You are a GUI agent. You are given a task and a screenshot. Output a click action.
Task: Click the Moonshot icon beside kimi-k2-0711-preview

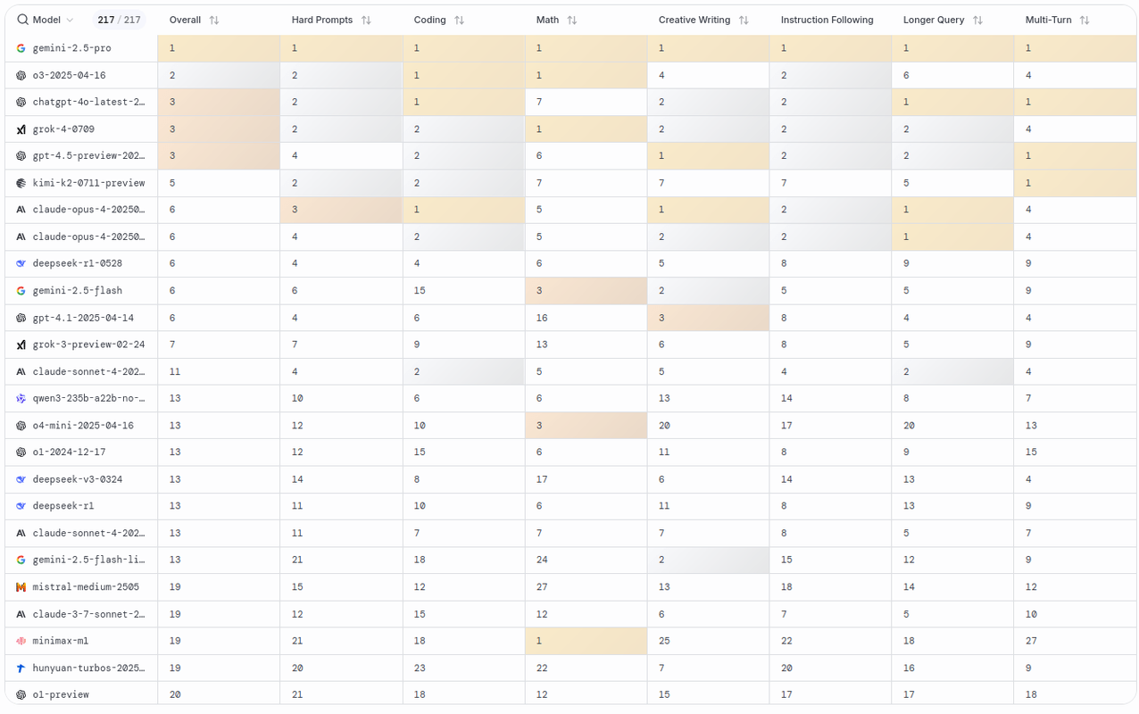pos(21,183)
